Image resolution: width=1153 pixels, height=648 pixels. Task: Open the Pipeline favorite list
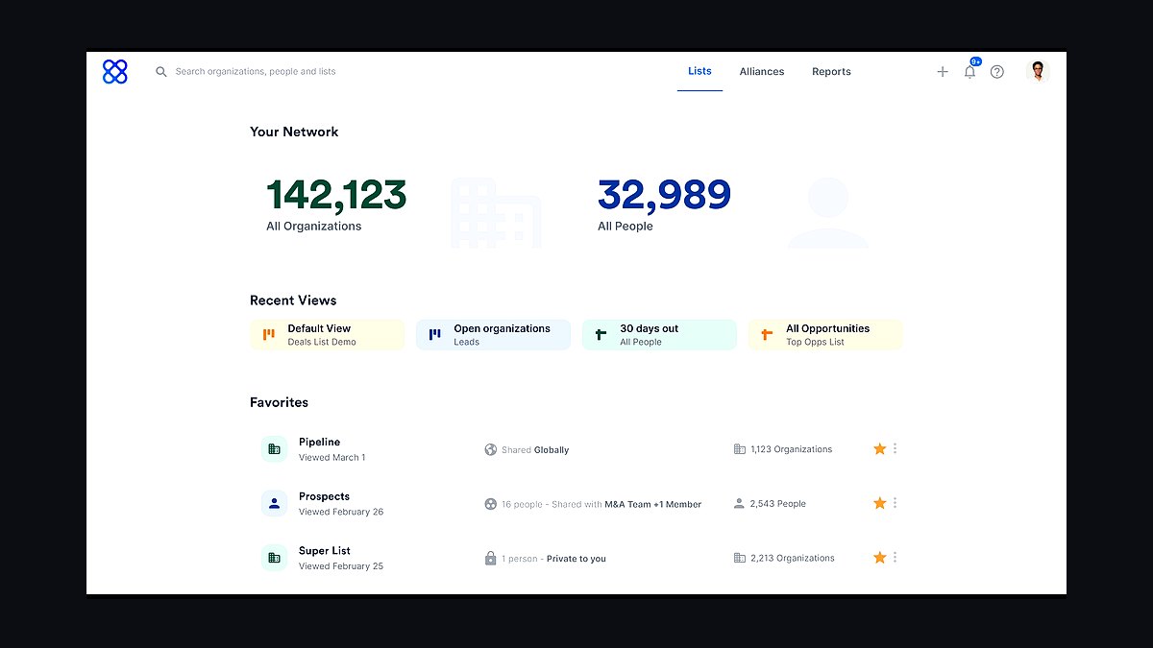tap(319, 443)
